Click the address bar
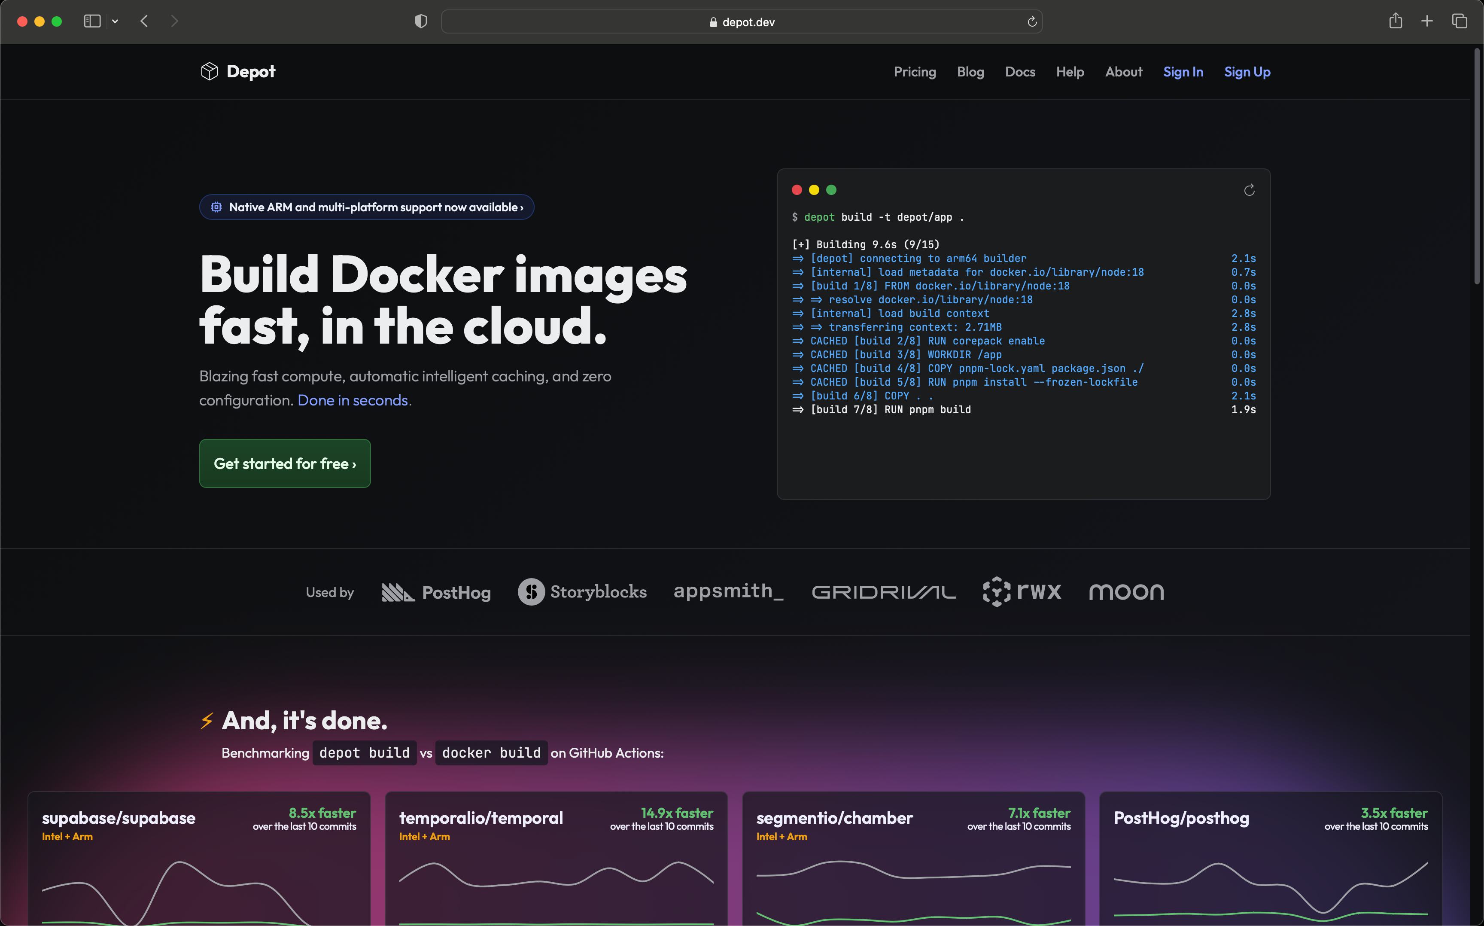Screen dimensions: 1484x926 [742, 21]
